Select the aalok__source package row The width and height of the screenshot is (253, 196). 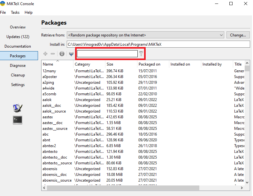point(143,111)
